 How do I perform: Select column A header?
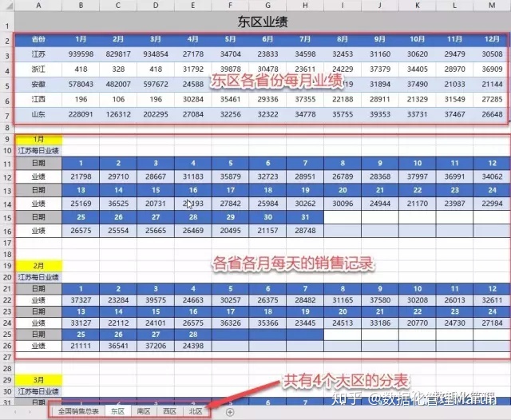[x=38, y=6]
